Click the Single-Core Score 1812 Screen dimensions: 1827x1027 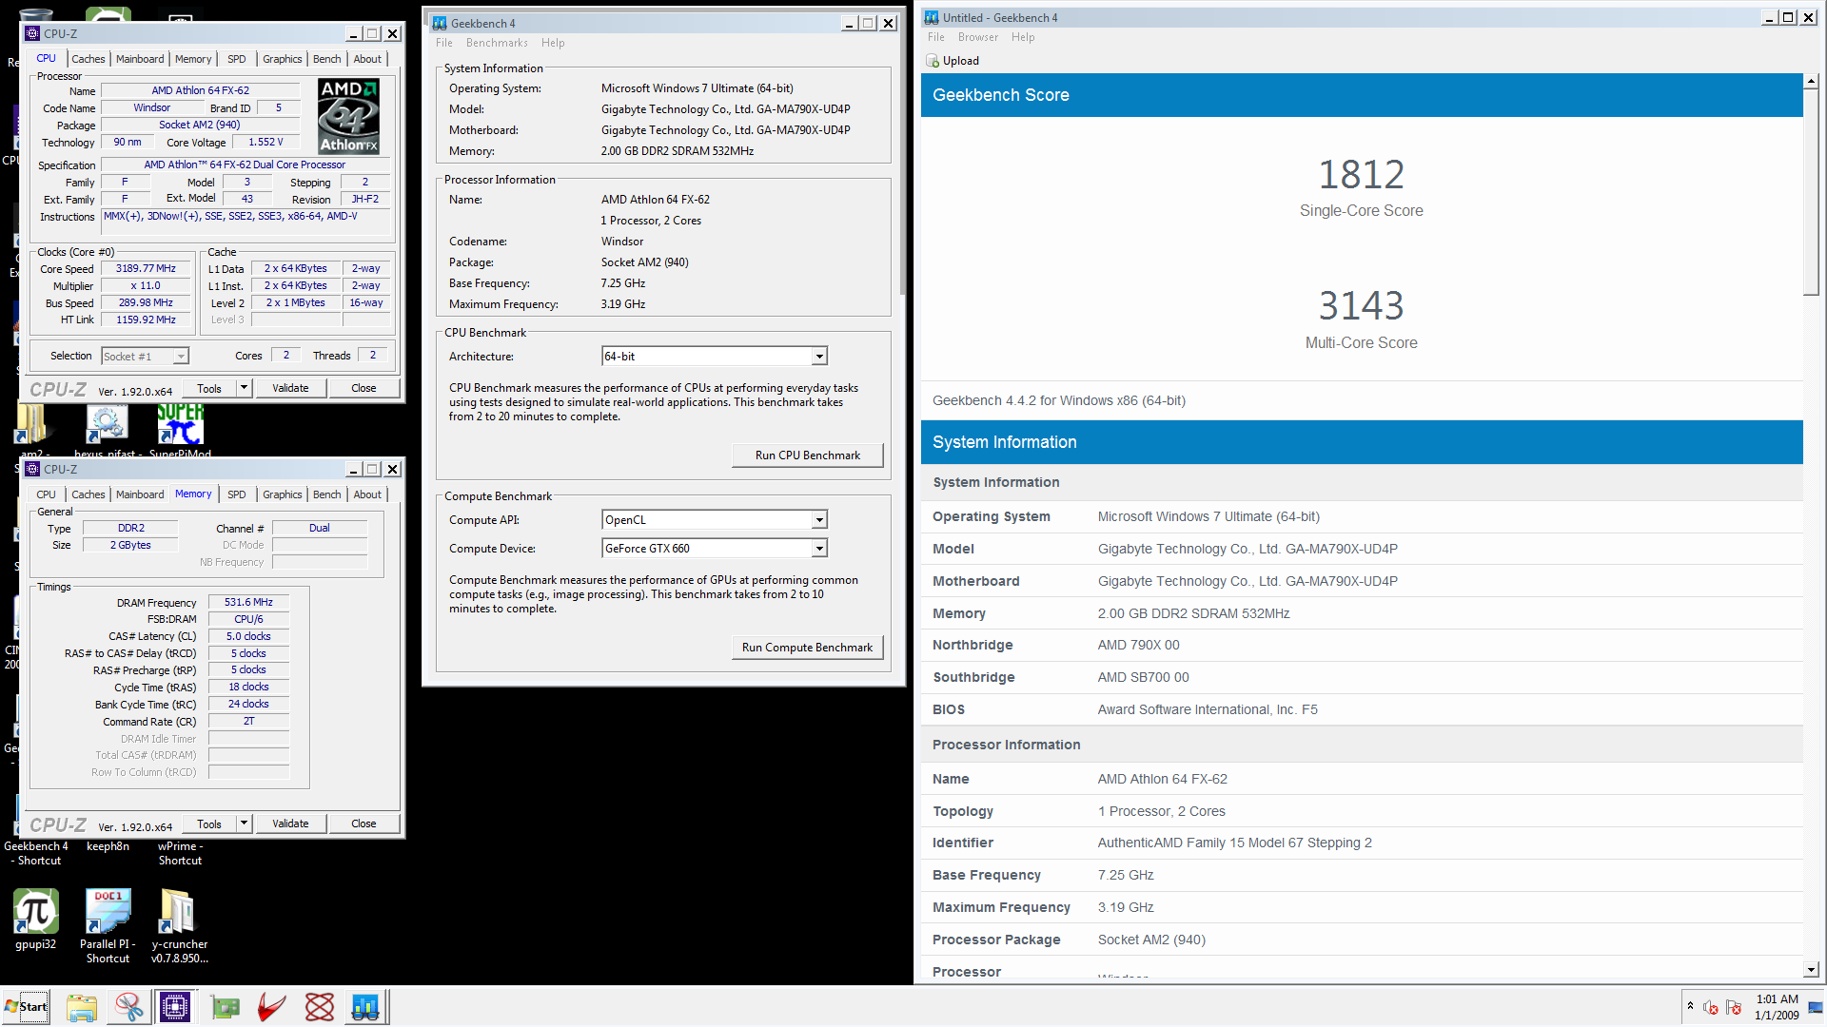(x=1361, y=175)
